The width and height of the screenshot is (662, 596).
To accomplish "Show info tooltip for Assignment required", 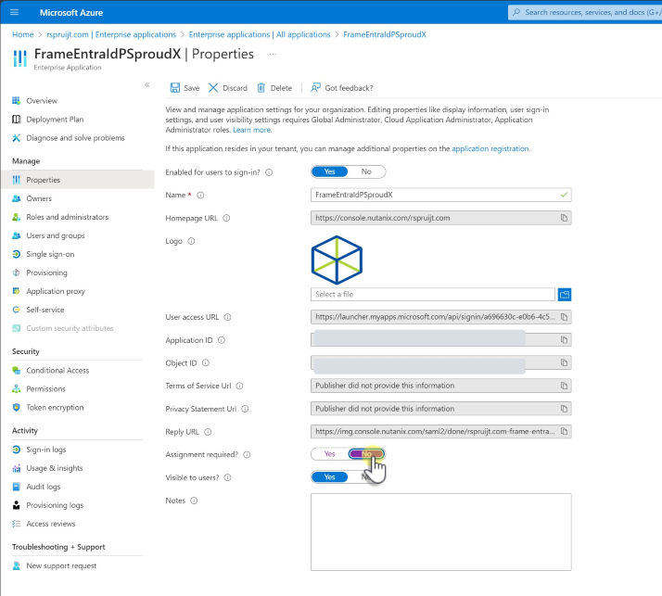I will pos(246,455).
